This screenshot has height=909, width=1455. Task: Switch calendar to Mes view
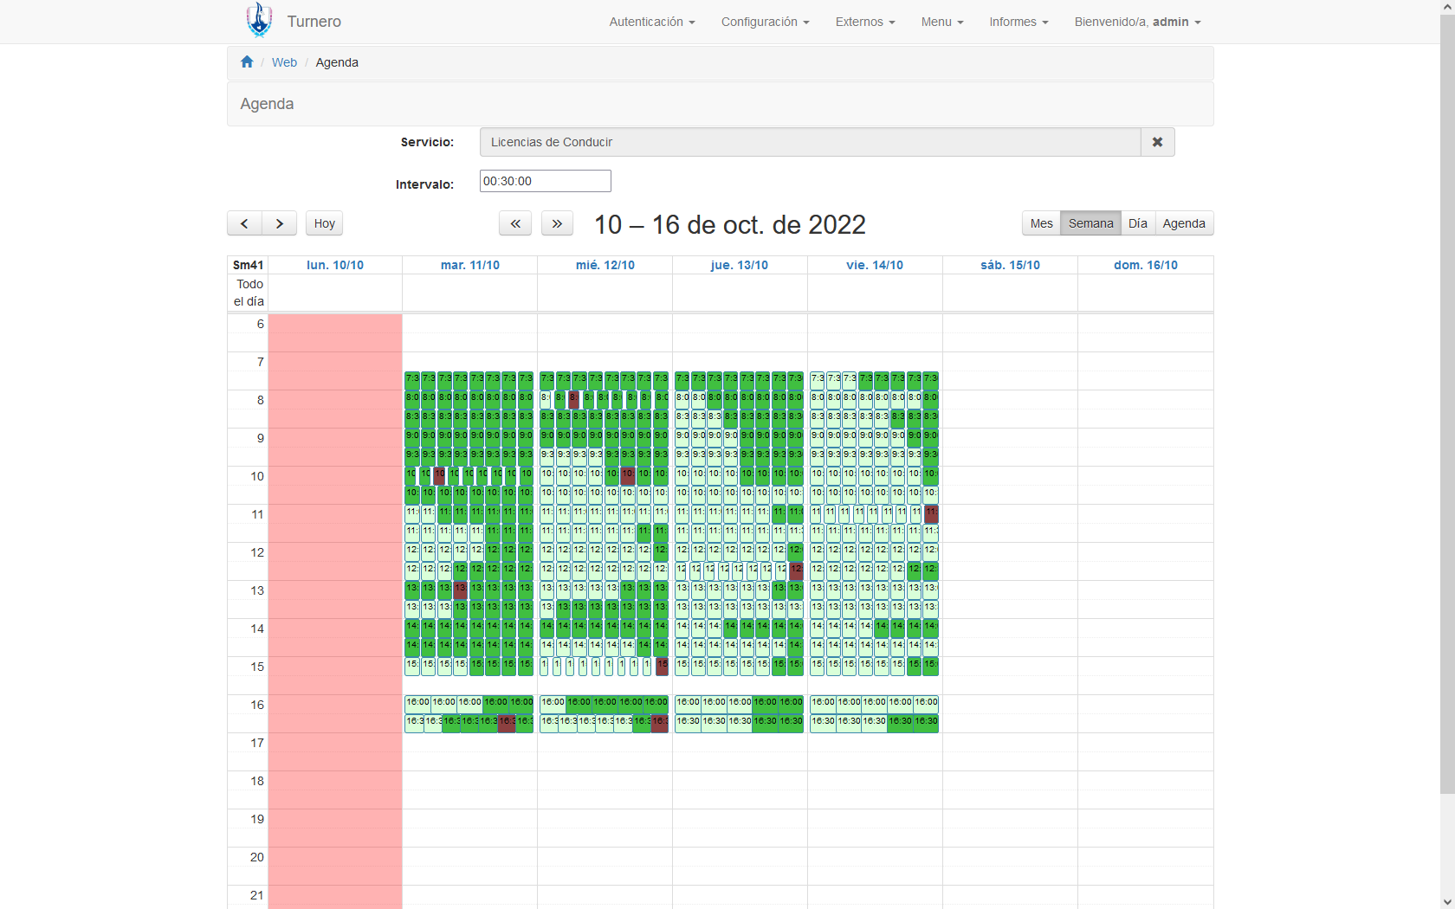tap(1041, 223)
